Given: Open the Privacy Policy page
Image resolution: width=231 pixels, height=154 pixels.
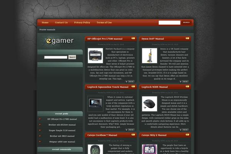Looking at the screenshot, I should pyautogui.click(x=82, y=23).
